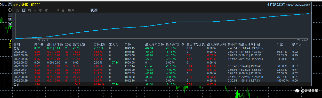The image size is (322, 98).
Task: Toggle the 轨迹 trajectory button
Action: 94,10
